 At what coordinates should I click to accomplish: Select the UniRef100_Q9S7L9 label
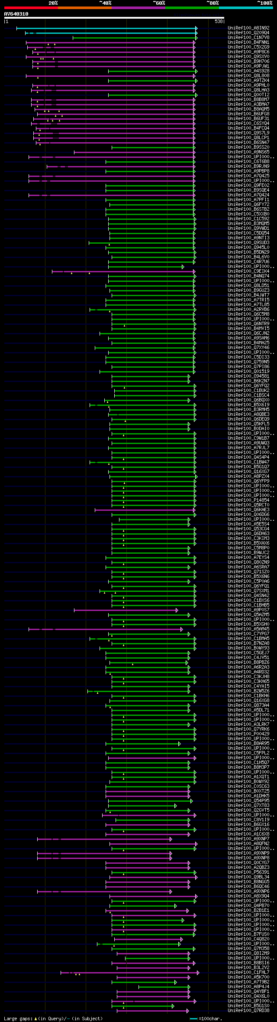(x=248, y=133)
